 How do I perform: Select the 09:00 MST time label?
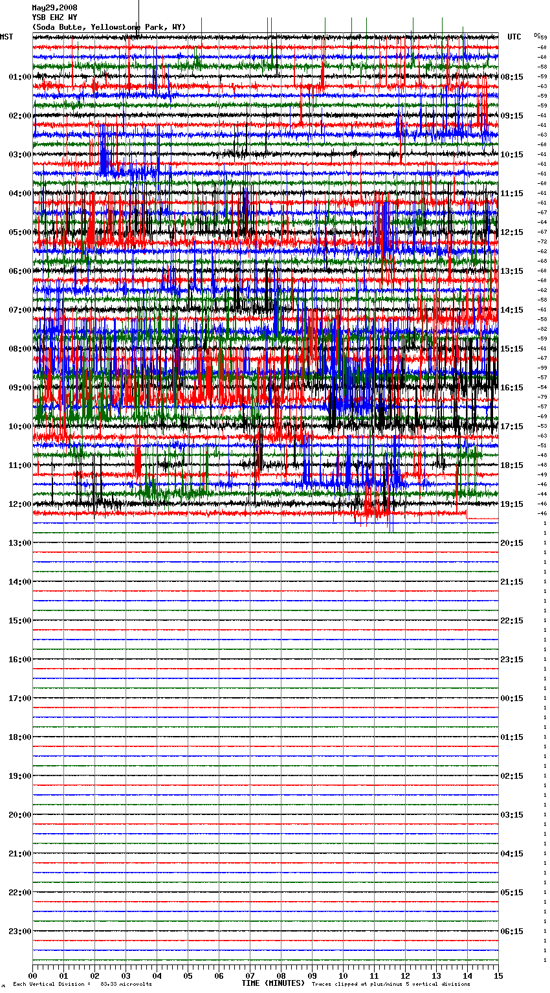(20, 388)
